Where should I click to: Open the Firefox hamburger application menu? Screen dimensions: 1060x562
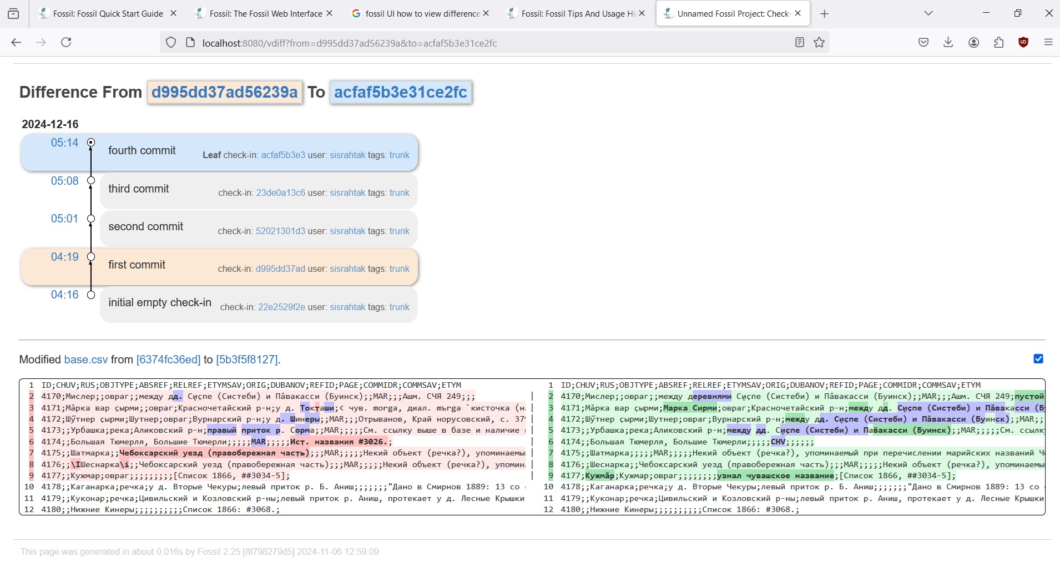1048,42
